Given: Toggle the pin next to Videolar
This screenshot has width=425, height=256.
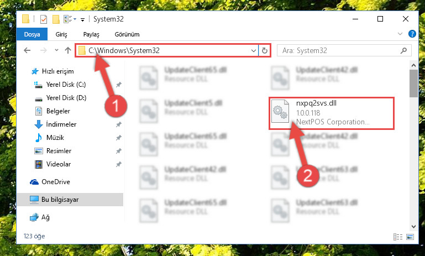Looking at the screenshot, I should pos(118,165).
